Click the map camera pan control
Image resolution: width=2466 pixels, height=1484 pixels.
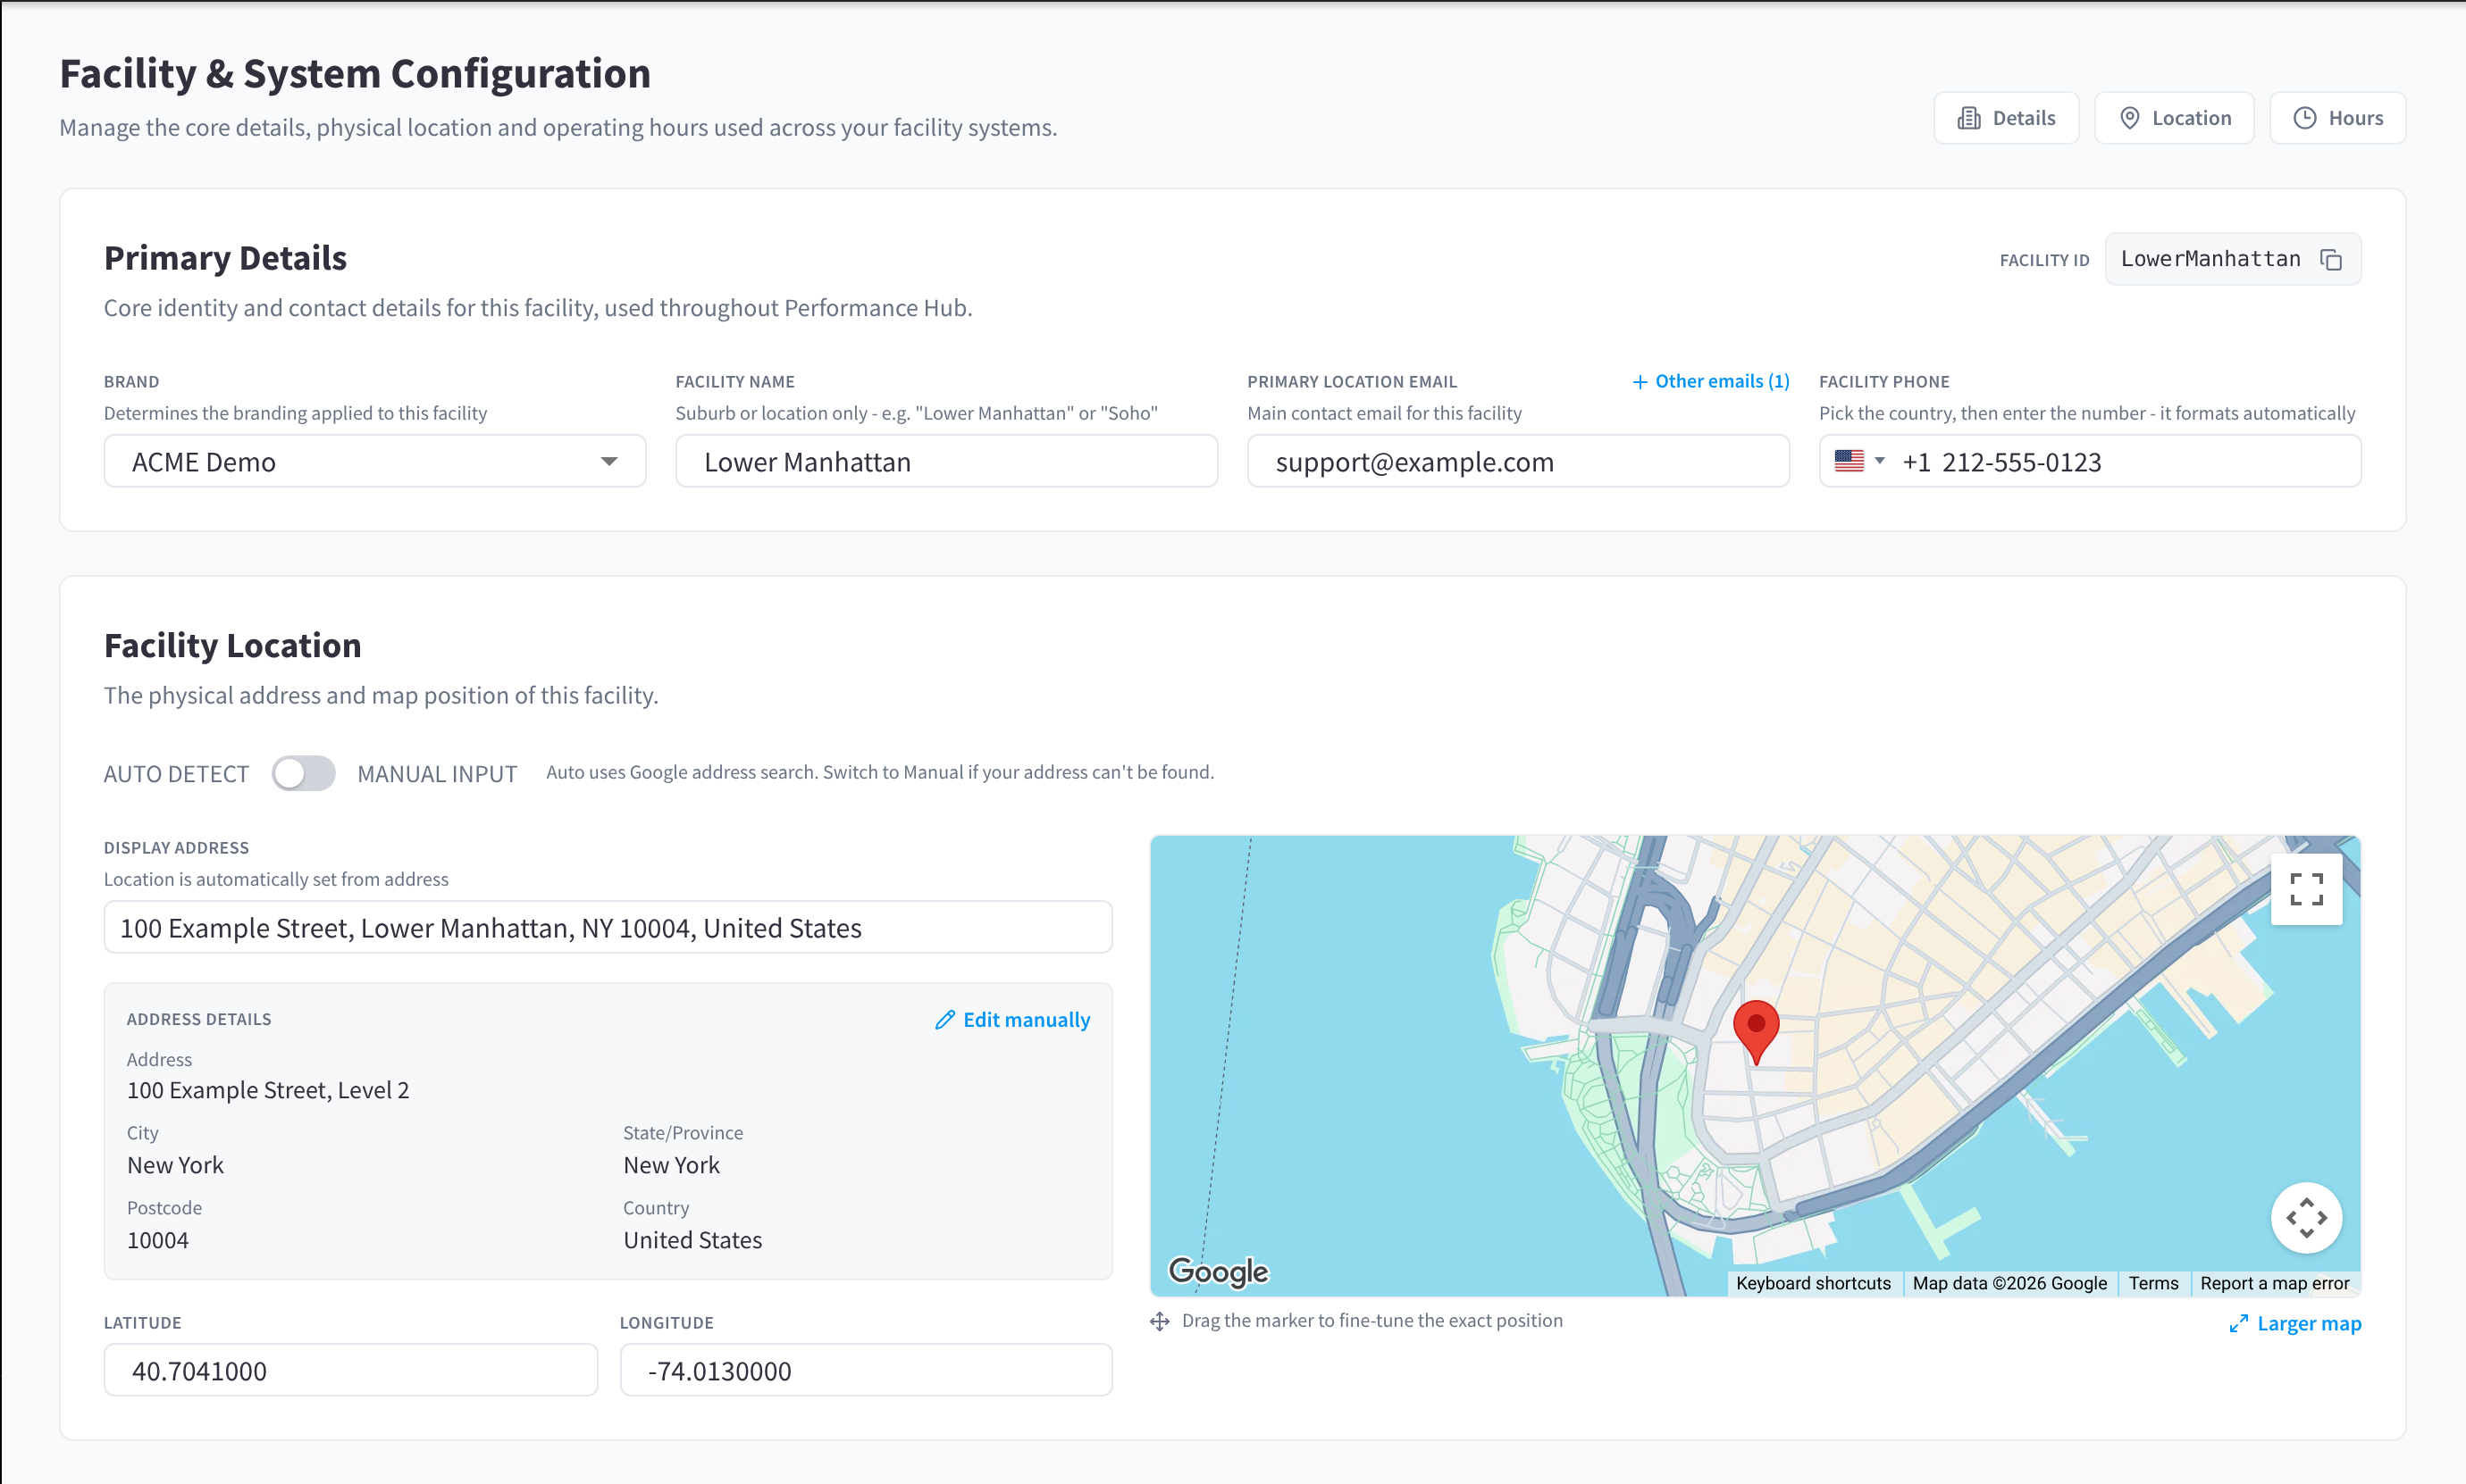click(x=2306, y=1218)
